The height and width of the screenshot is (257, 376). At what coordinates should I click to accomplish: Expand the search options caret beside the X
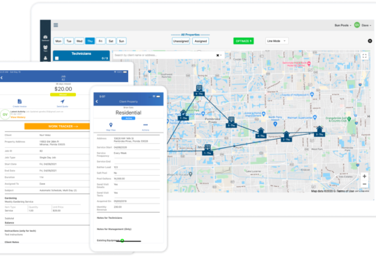221,56
